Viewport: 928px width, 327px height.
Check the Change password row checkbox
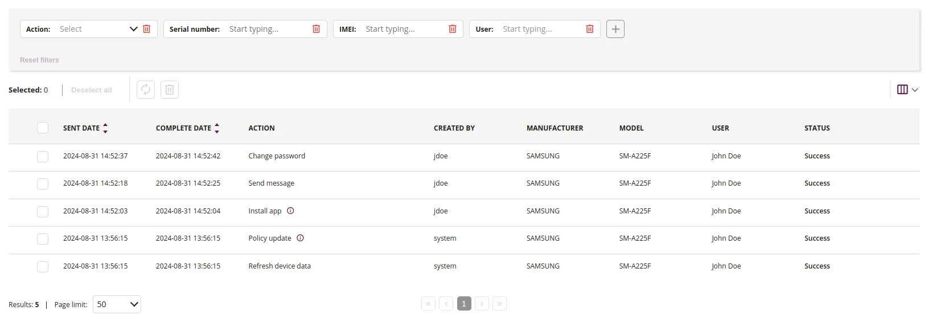click(43, 156)
